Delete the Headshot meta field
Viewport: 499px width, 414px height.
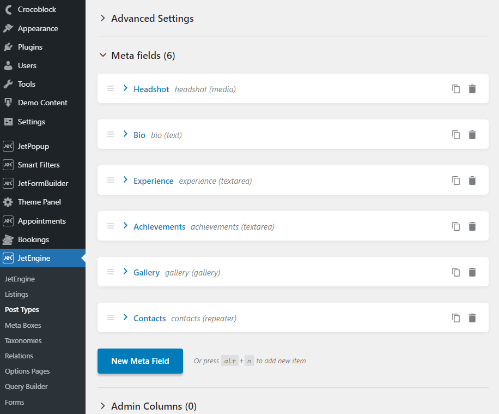click(x=472, y=89)
